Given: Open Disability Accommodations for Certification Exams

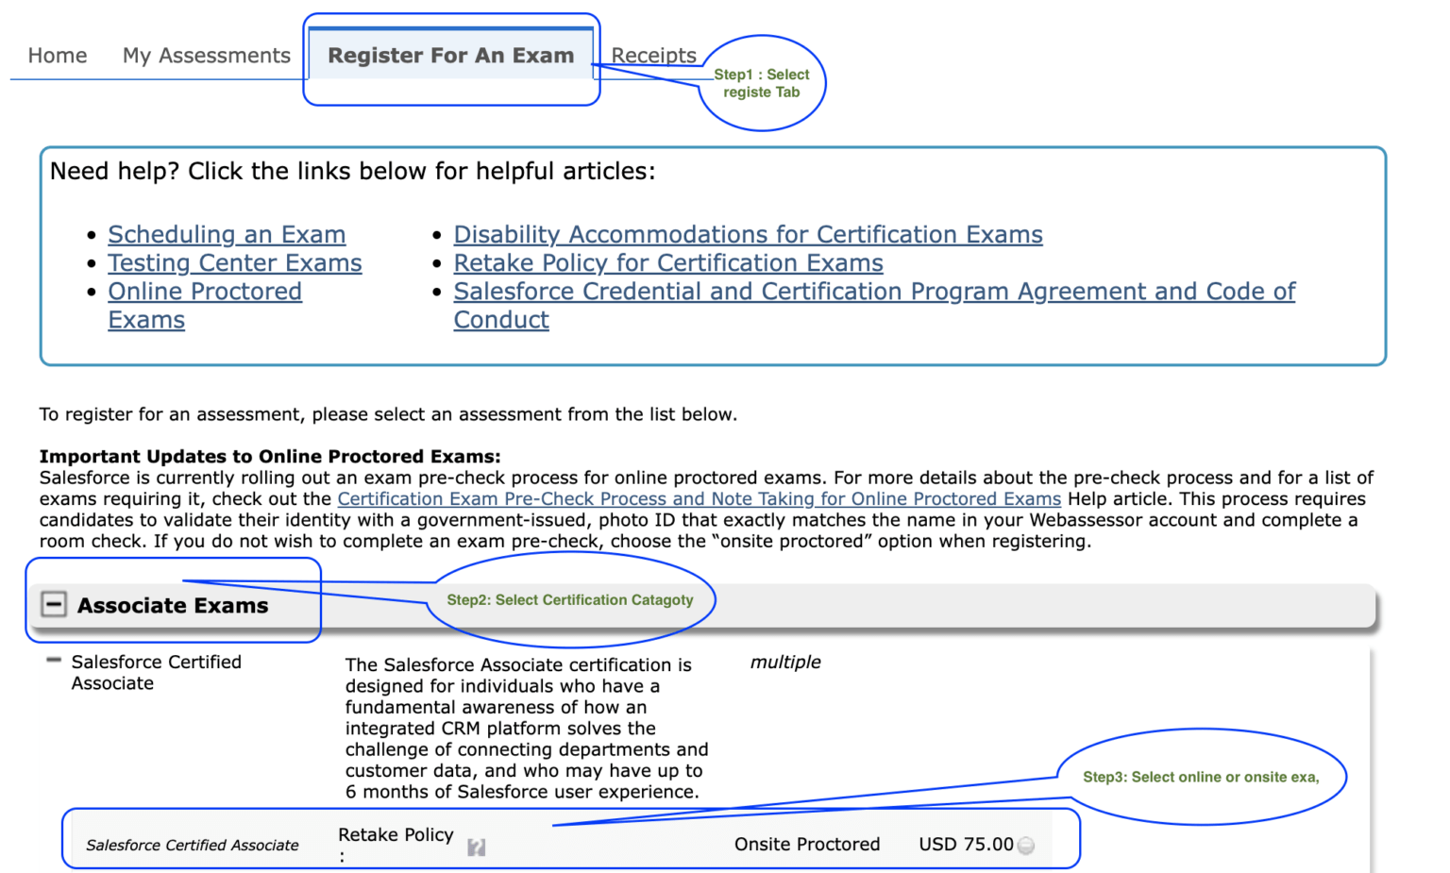Looking at the screenshot, I should point(748,234).
